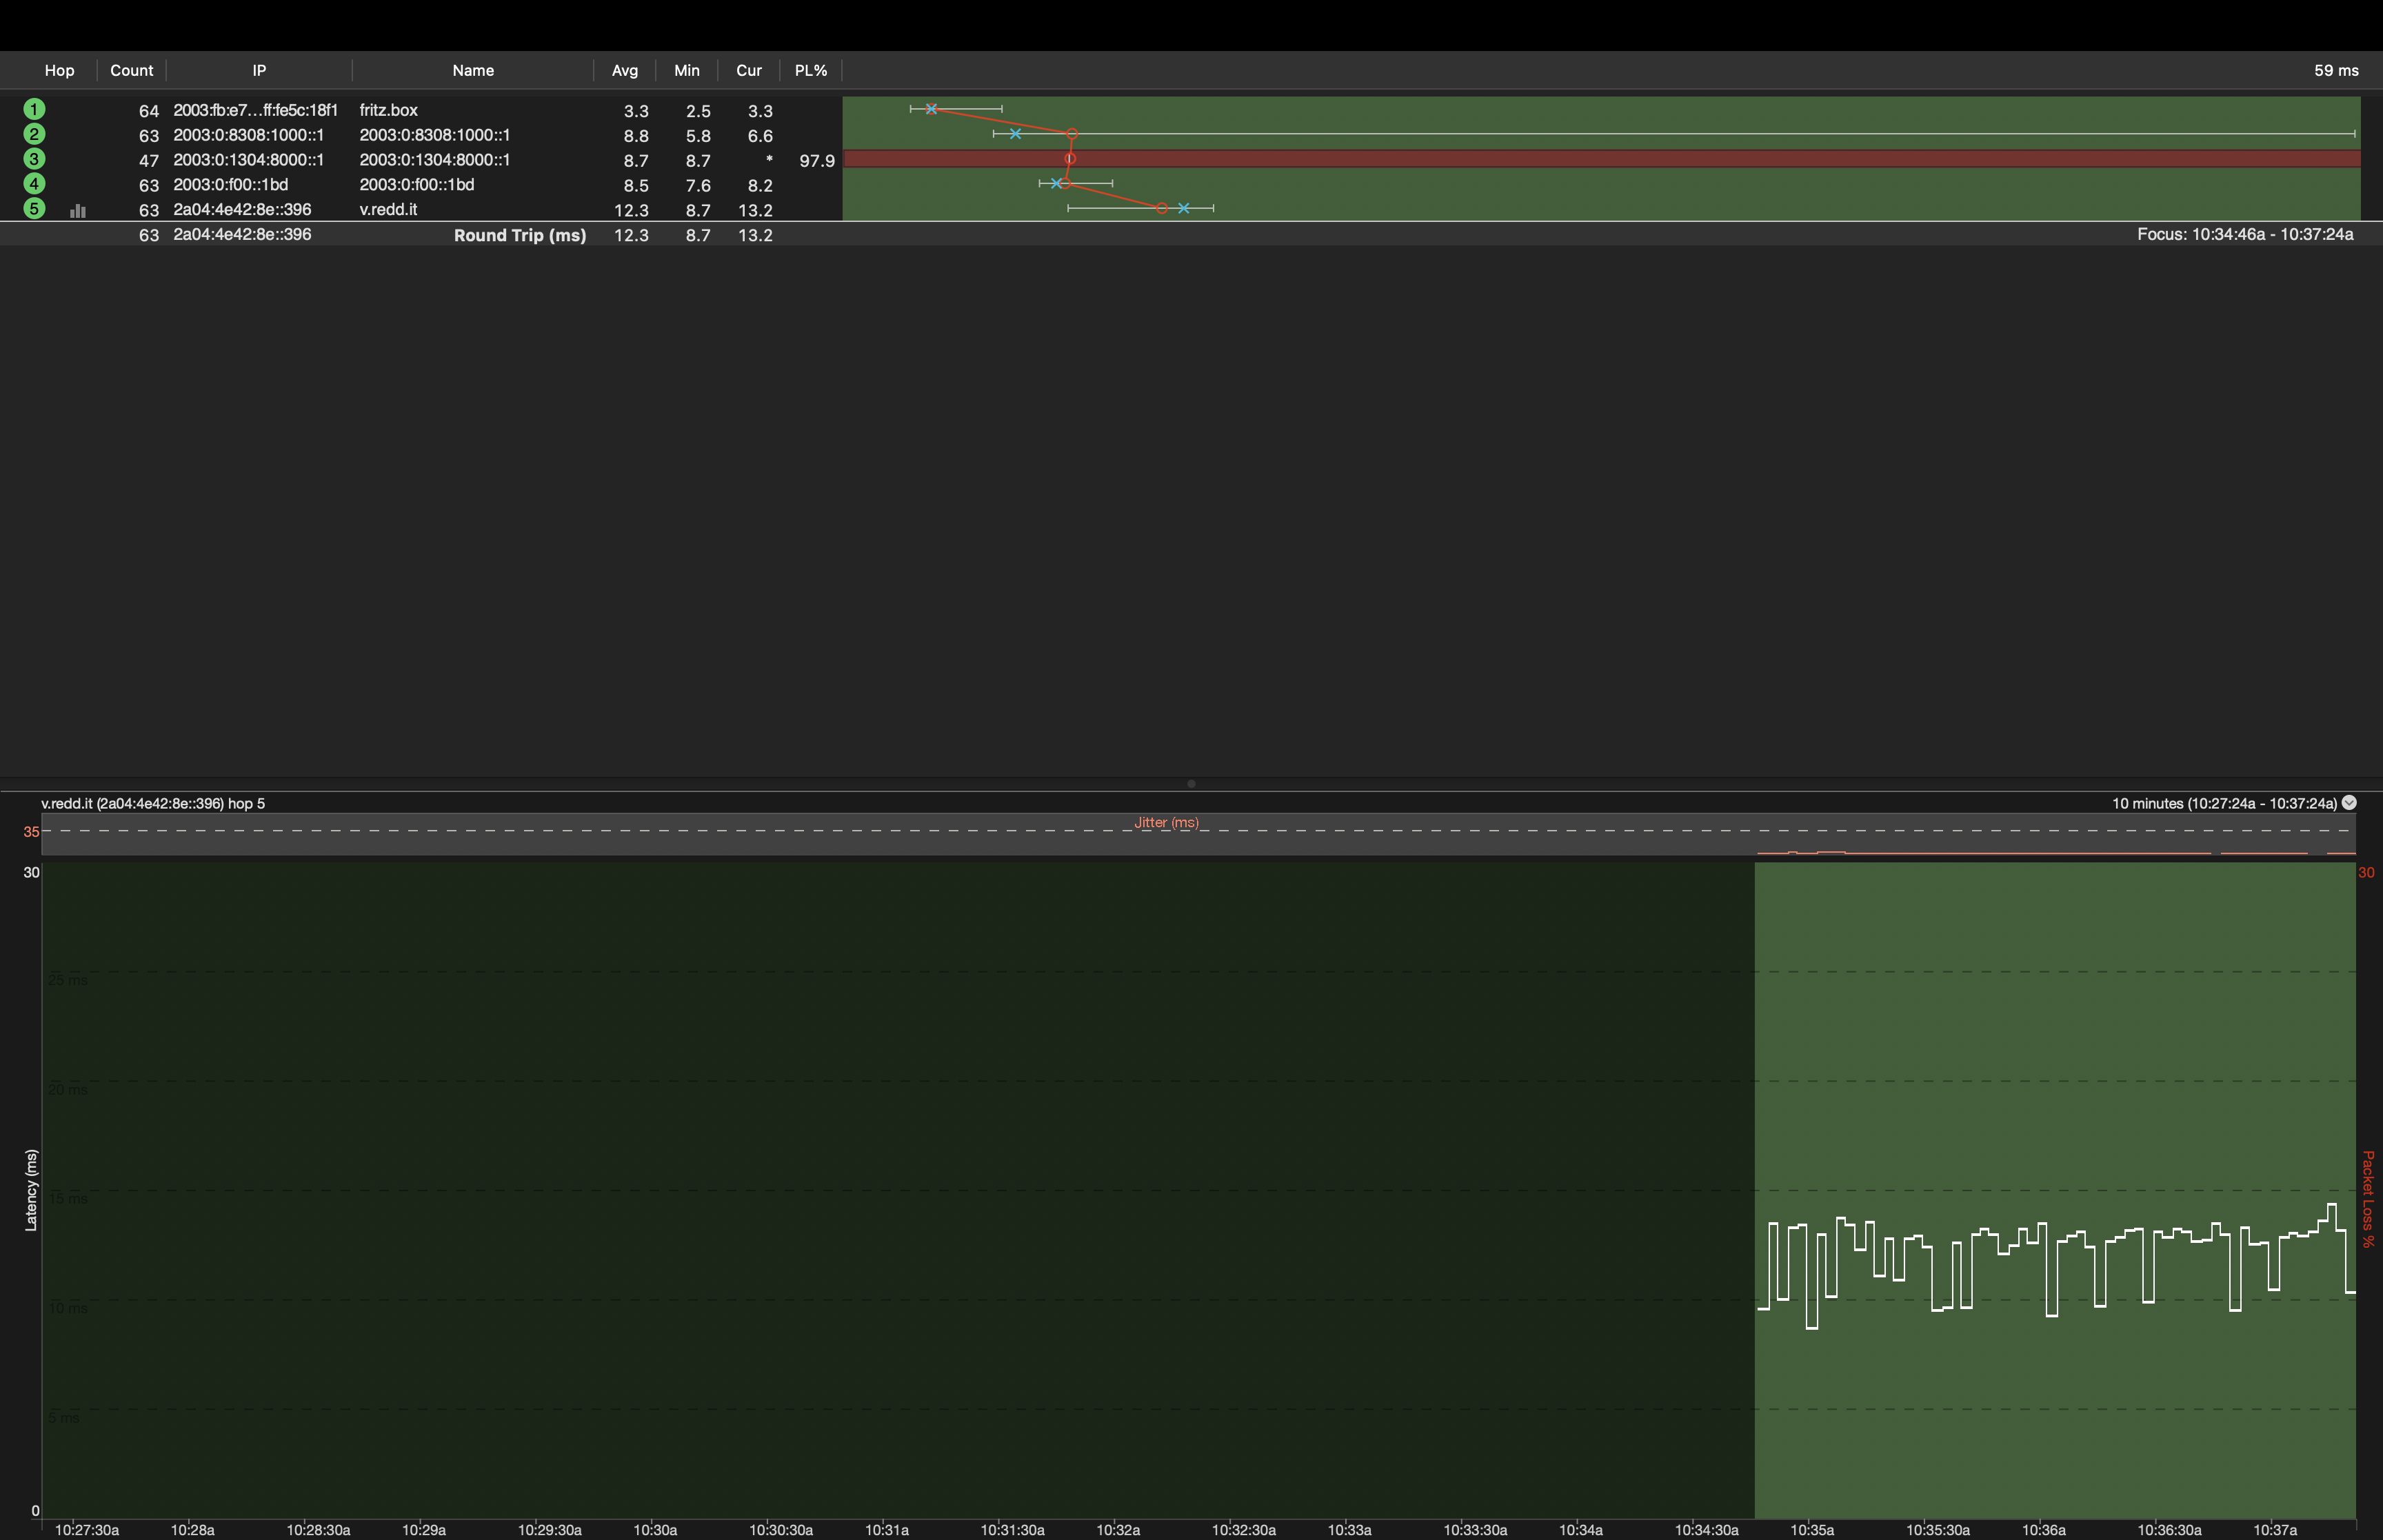Toggle the timeline graph icon for hop 5
Image resolution: width=2383 pixels, height=1540 pixels.
coord(78,210)
